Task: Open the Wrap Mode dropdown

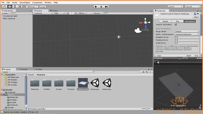Action: pyautogui.click(x=187, y=31)
